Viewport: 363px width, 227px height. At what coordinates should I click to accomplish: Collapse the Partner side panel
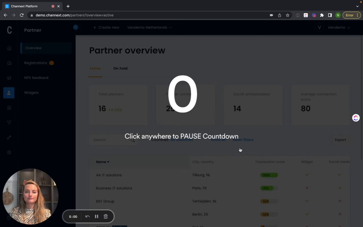coord(76,27)
